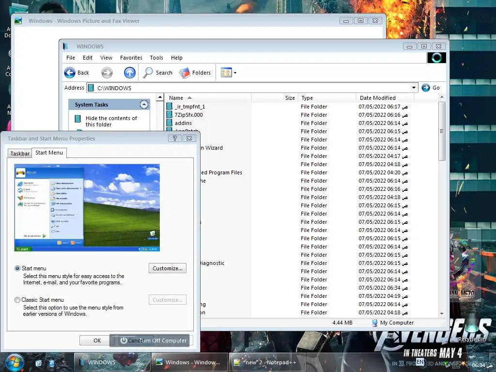This screenshot has height=372, width=496.
Task: Collapse the System Tasks panel
Action: 144,105
